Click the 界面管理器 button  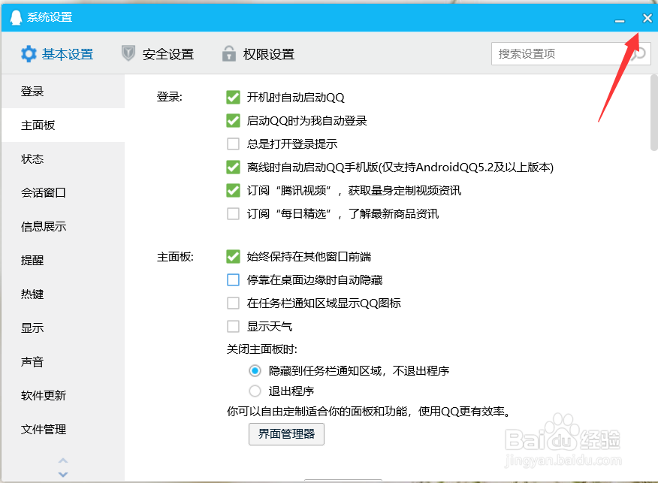286,434
